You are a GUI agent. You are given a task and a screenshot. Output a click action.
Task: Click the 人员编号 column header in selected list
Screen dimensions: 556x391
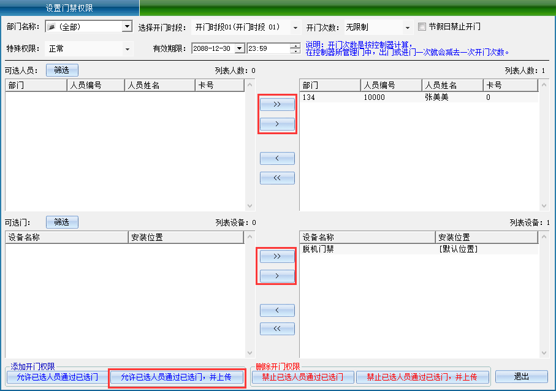390,85
